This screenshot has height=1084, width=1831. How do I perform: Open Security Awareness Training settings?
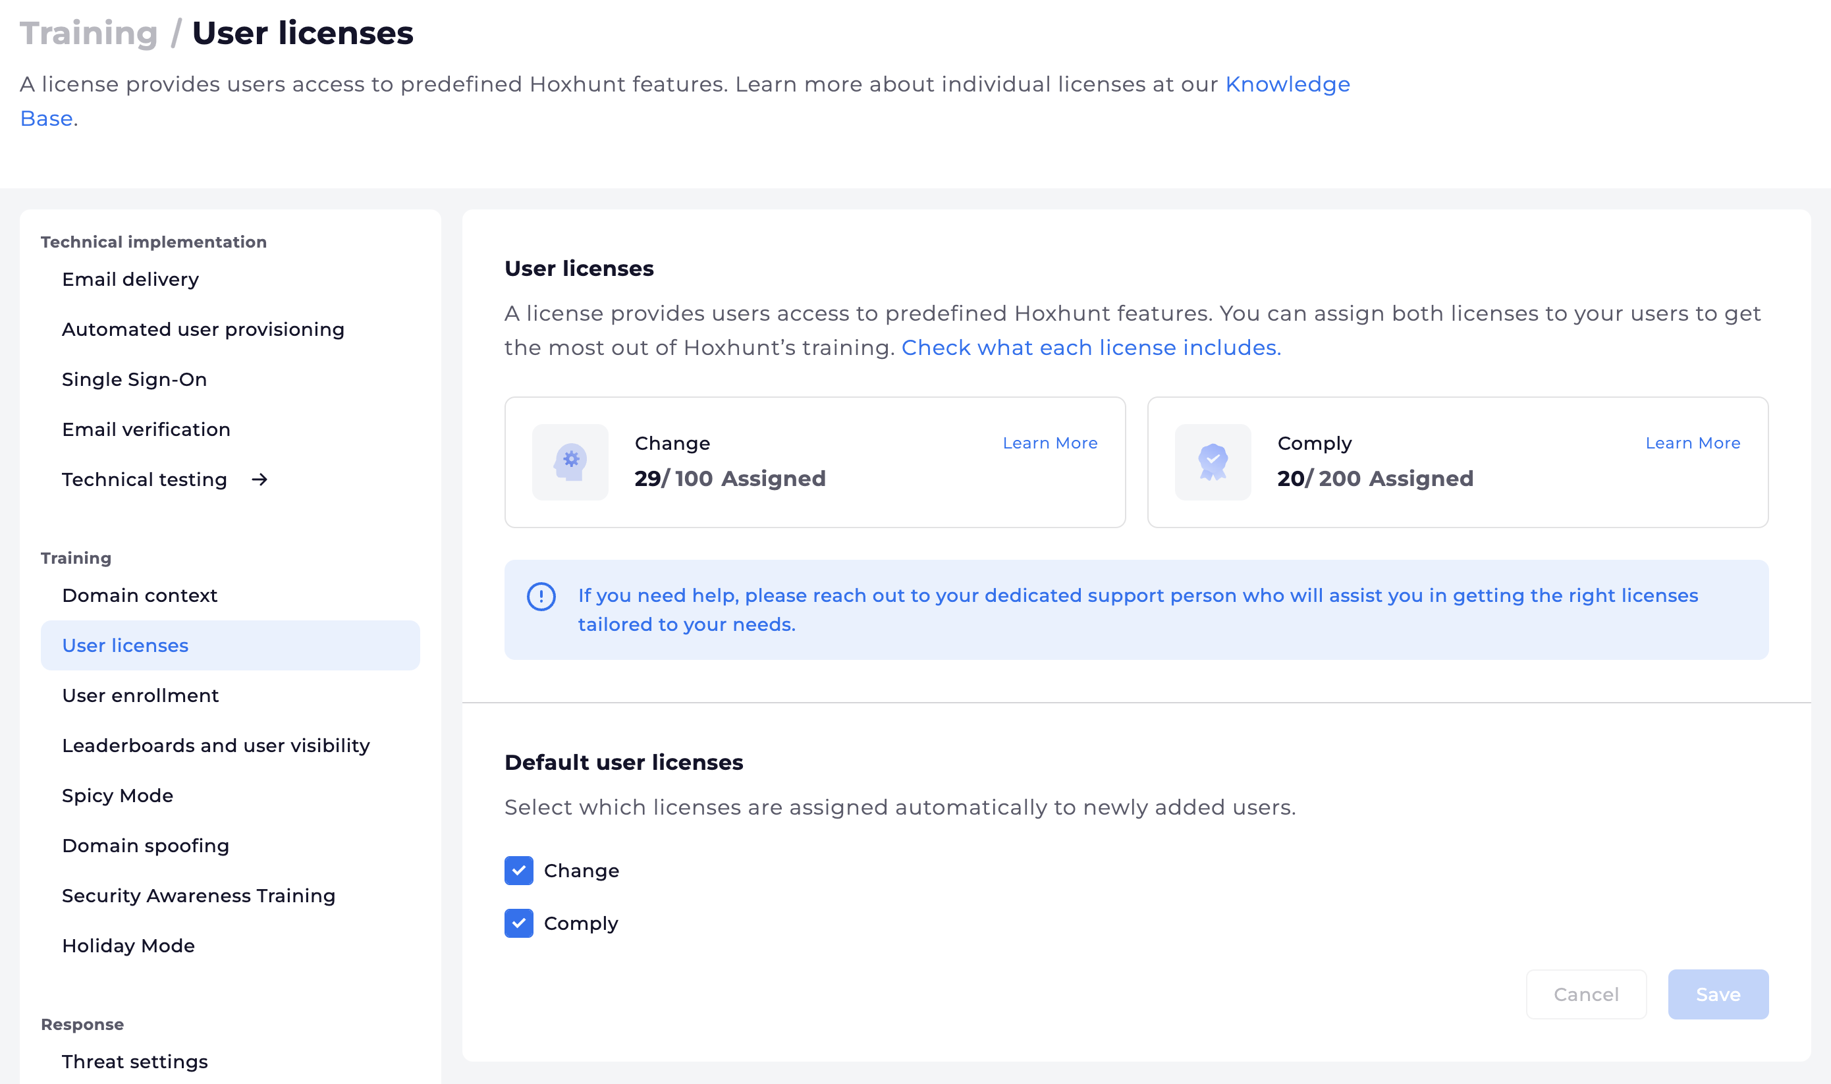(230, 896)
